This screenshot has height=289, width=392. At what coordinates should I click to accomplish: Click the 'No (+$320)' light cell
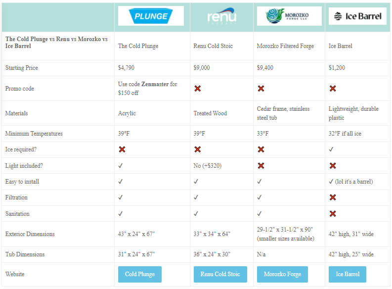pos(207,166)
